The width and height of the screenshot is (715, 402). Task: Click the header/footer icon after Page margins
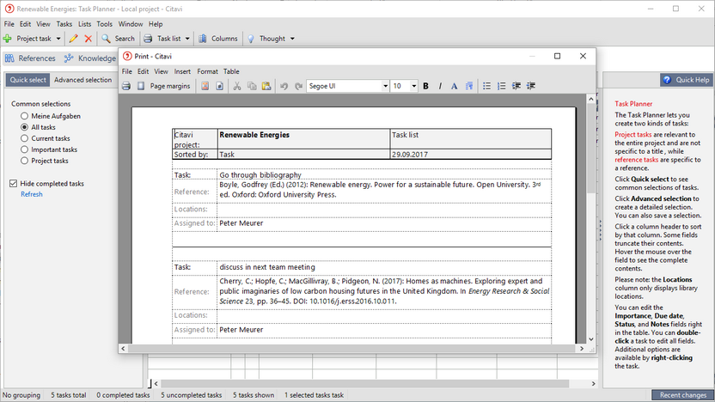[205, 86]
